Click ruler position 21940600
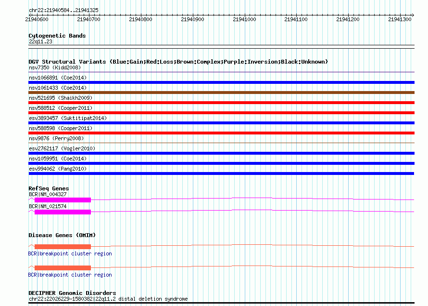 (37, 19)
